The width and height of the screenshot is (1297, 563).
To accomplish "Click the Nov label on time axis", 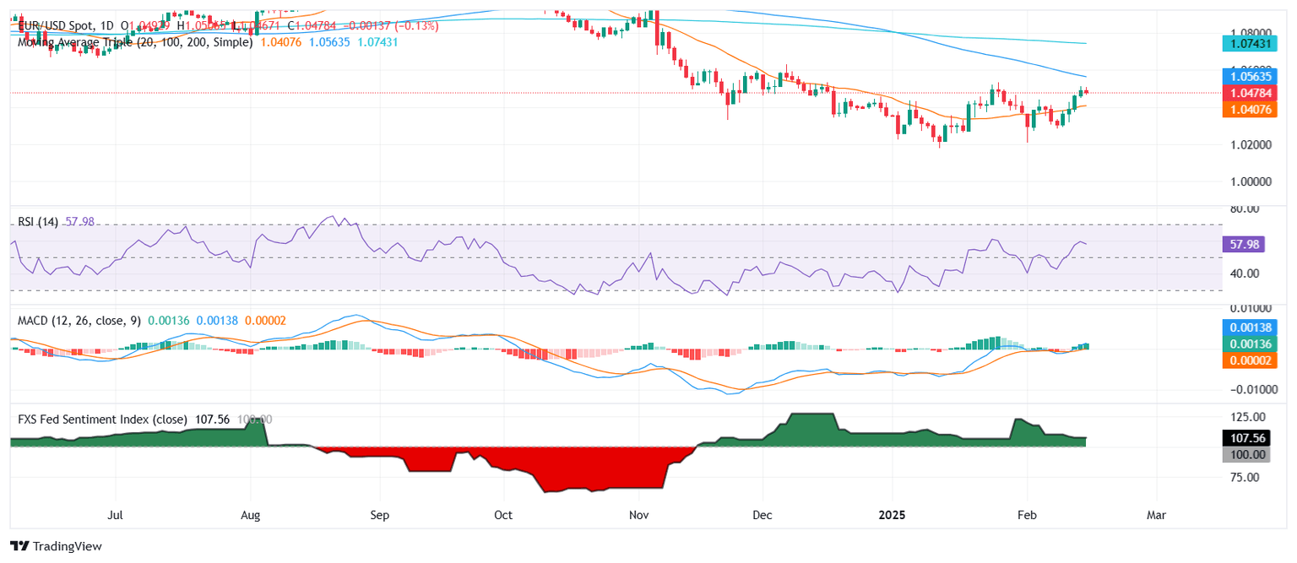I will tap(638, 514).
